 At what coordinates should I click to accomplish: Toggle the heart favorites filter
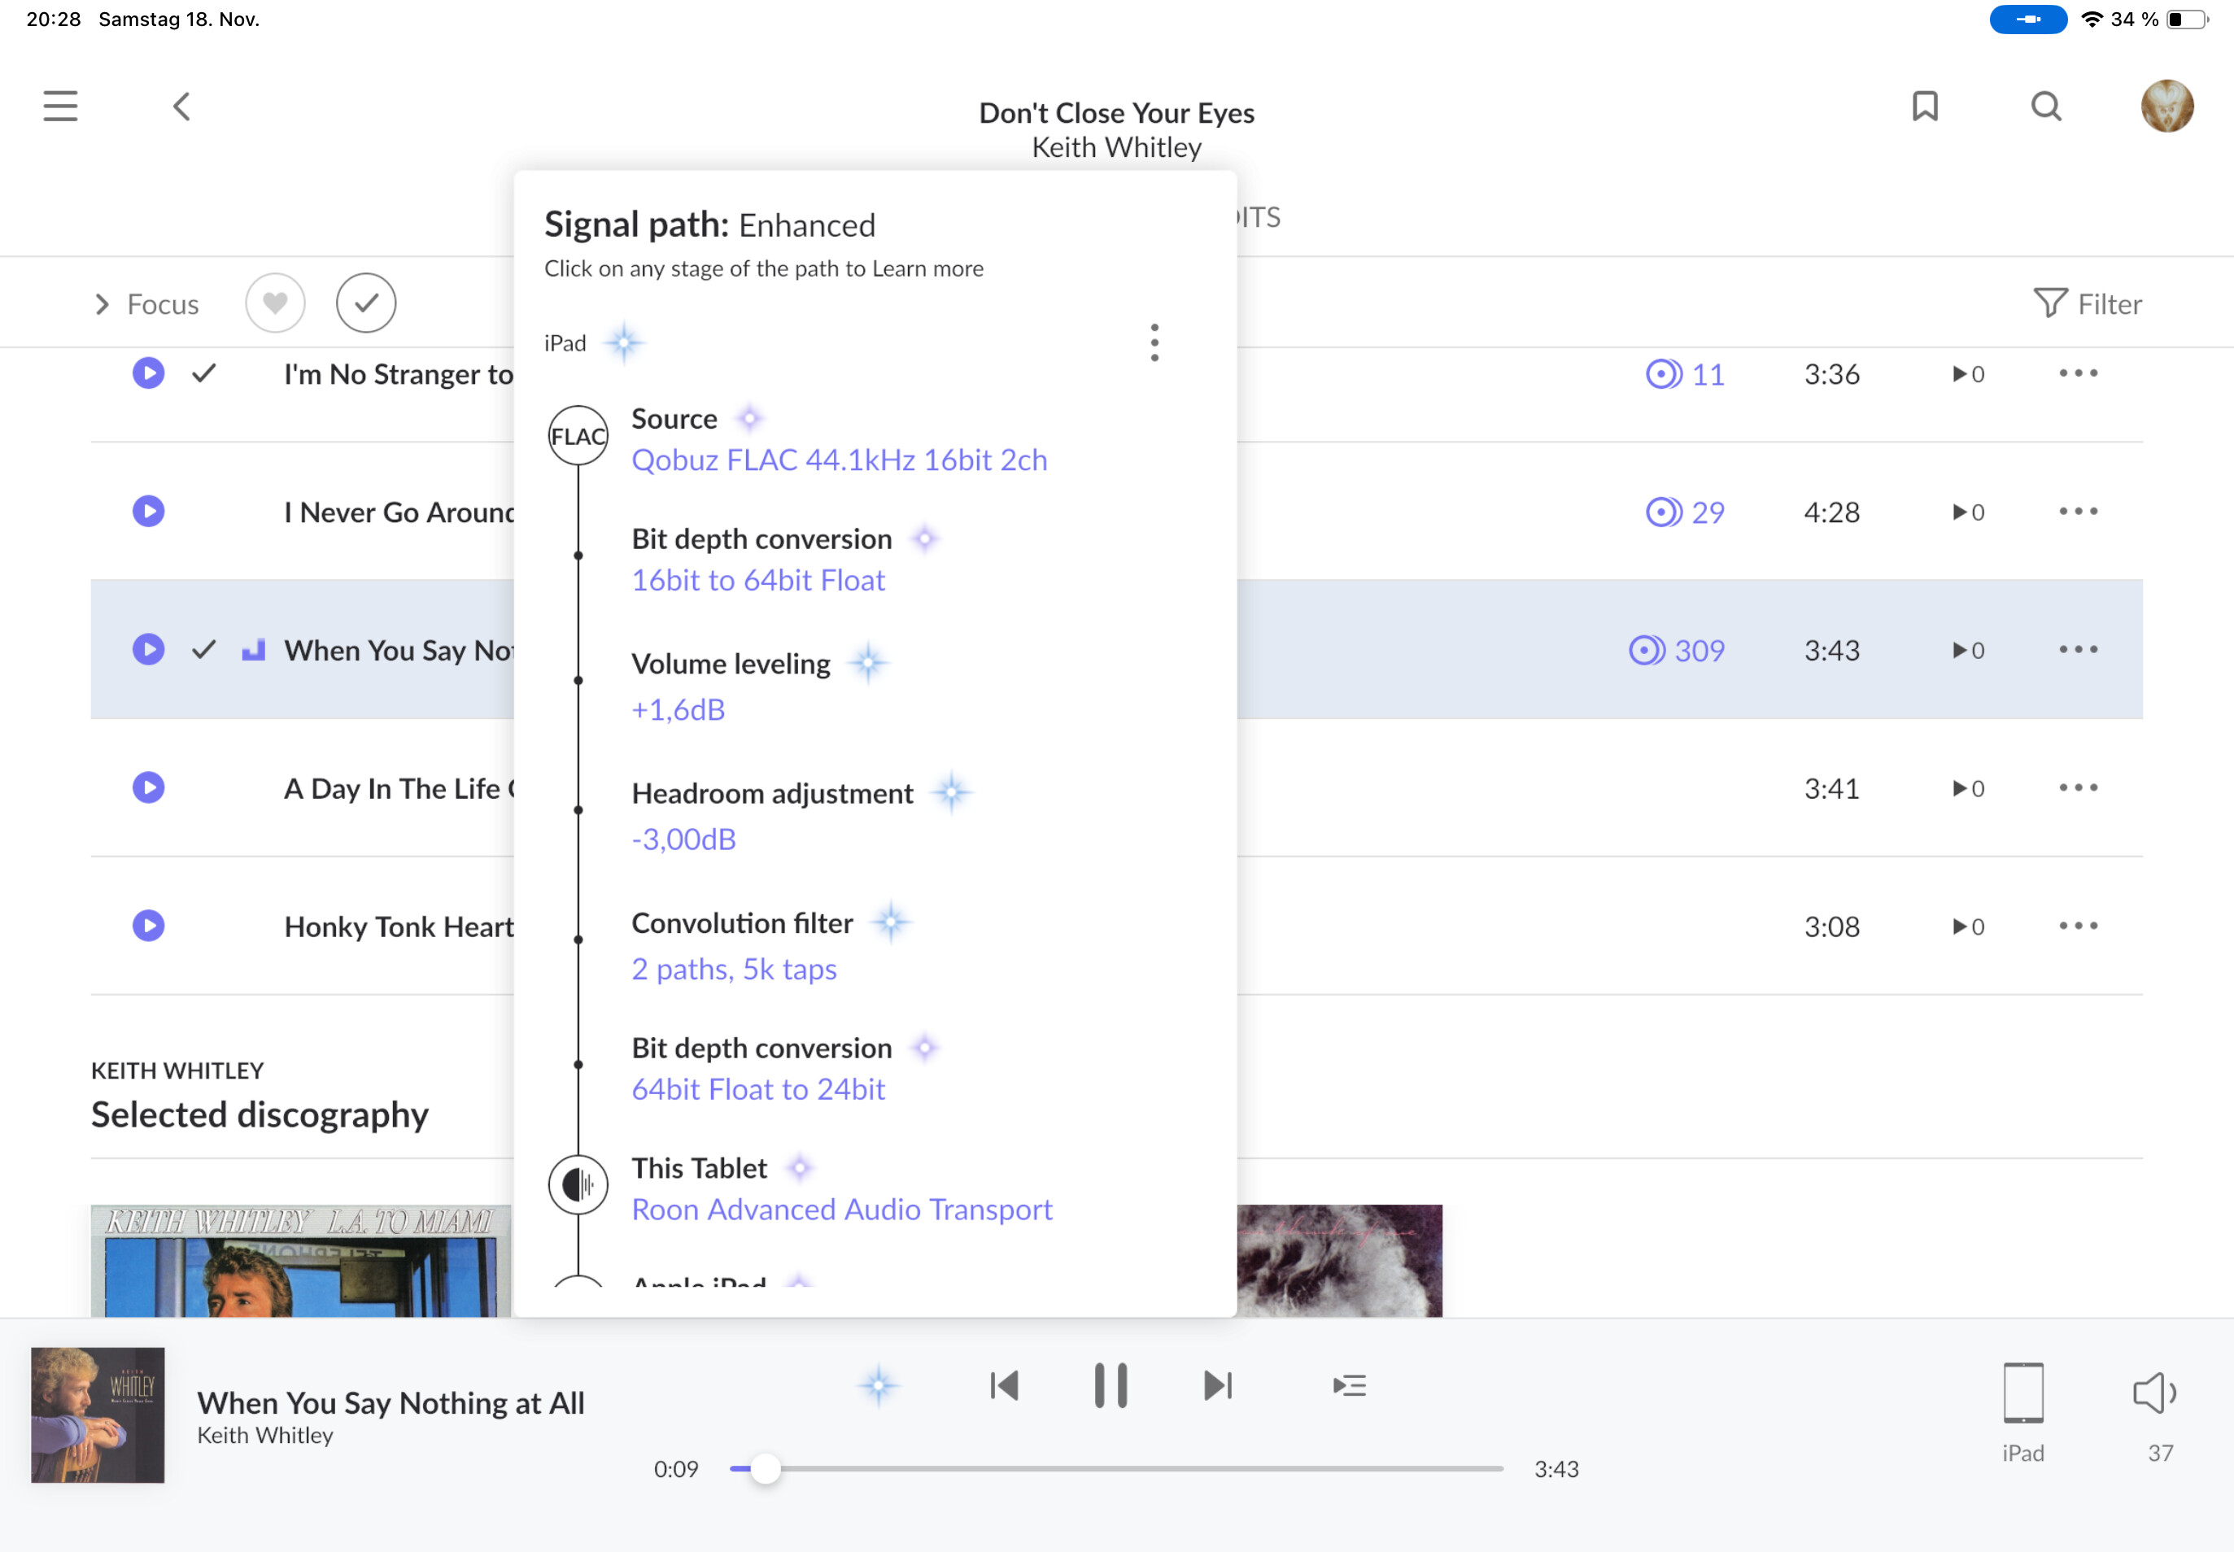tap(275, 303)
